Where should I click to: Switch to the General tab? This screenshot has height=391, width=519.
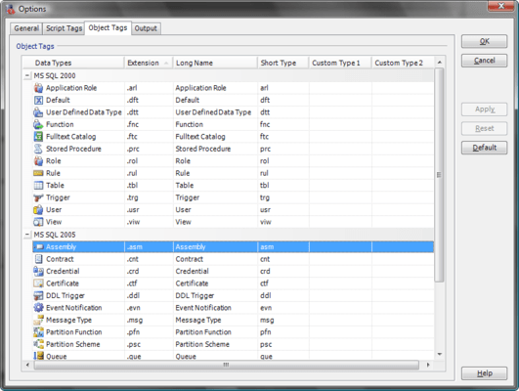26,28
